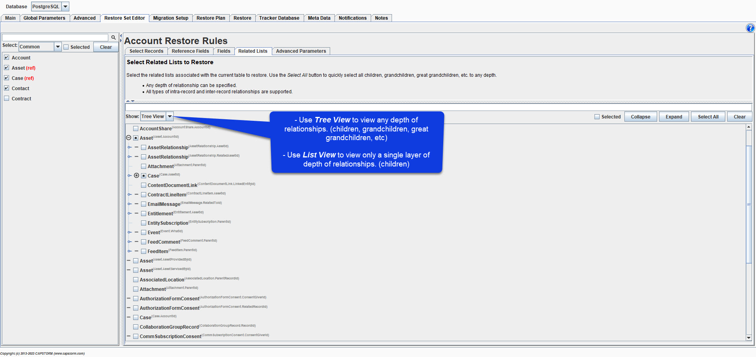Expand the Case (Case.AccountId) node
The width and height of the screenshot is (756, 357).
pyautogui.click(x=128, y=317)
